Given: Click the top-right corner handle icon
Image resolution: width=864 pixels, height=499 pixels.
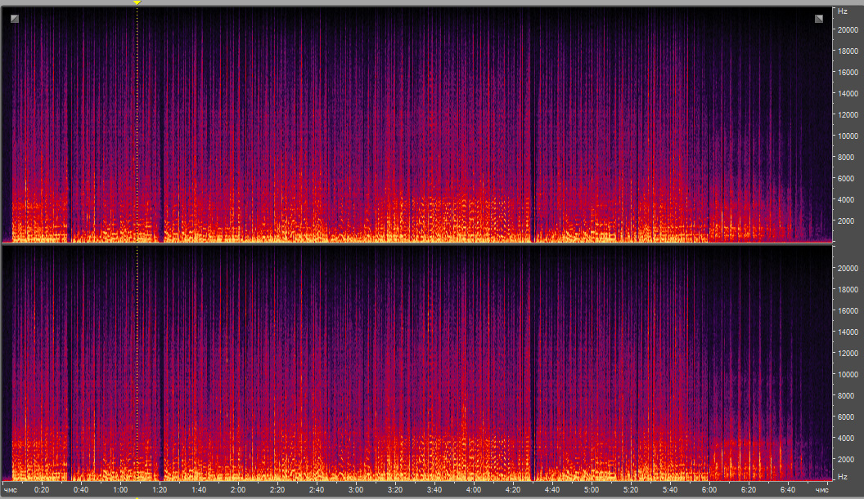Looking at the screenshot, I should tap(819, 18).
